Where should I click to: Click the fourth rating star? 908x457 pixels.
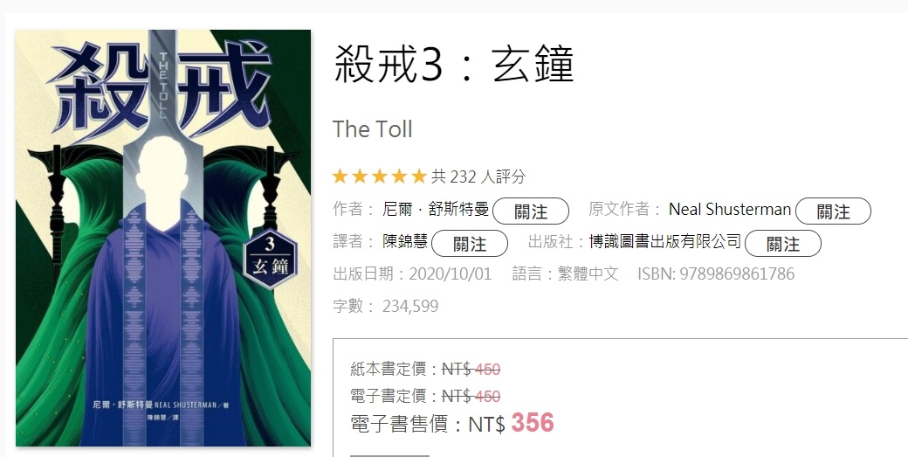399,177
